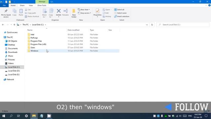
Task: Click Invert selection
Action: point(122,16)
